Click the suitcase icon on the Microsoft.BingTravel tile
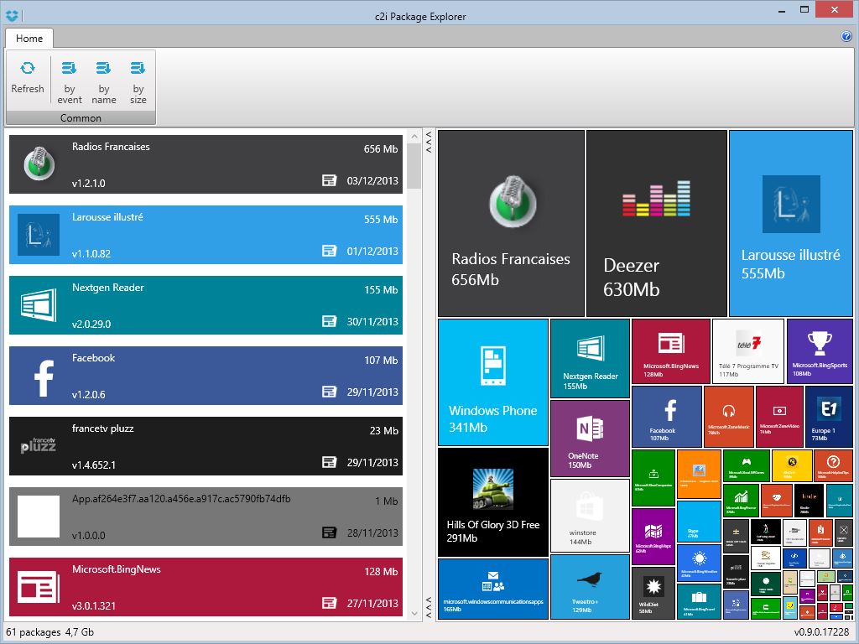 point(699,596)
